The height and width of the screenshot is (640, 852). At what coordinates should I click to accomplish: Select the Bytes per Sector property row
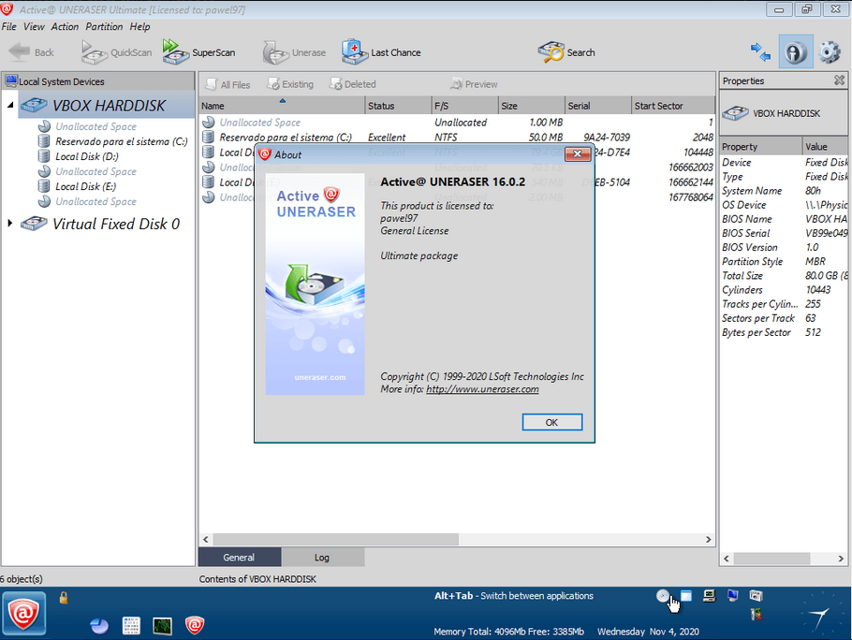(x=784, y=332)
